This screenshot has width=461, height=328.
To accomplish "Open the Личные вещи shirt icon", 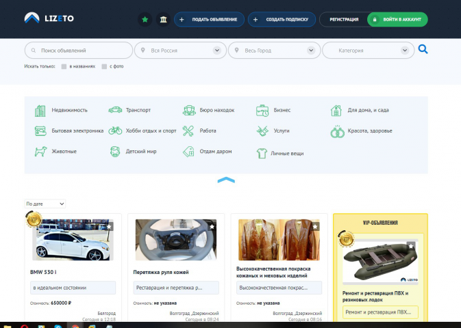I will click(x=262, y=153).
